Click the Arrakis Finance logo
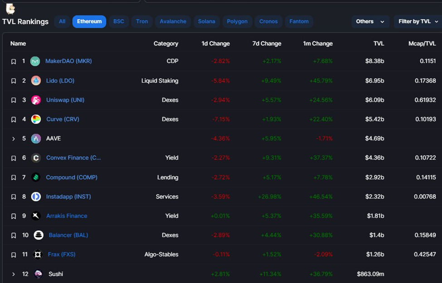Image resolution: width=442 pixels, height=283 pixels. pos(36,216)
